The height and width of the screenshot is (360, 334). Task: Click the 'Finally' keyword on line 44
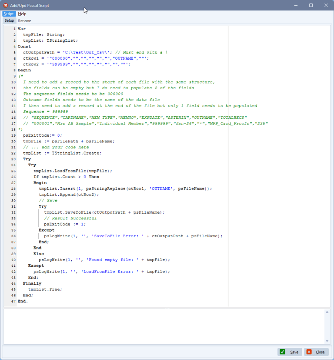pyautogui.click(x=32, y=283)
